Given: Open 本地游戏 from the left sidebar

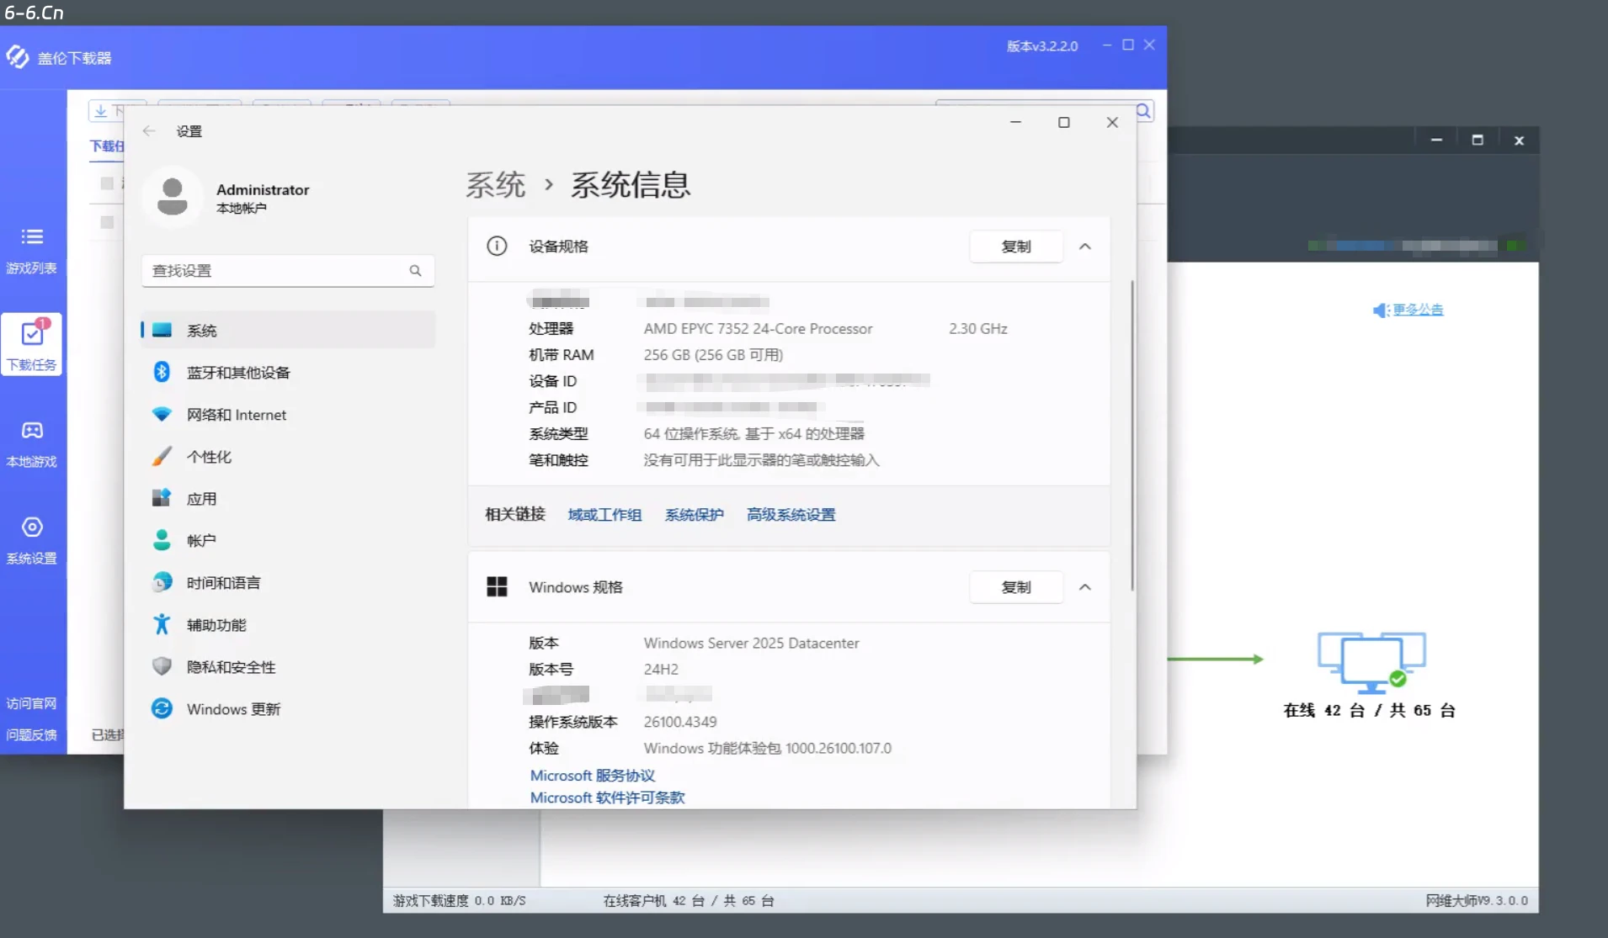Looking at the screenshot, I should [31, 442].
